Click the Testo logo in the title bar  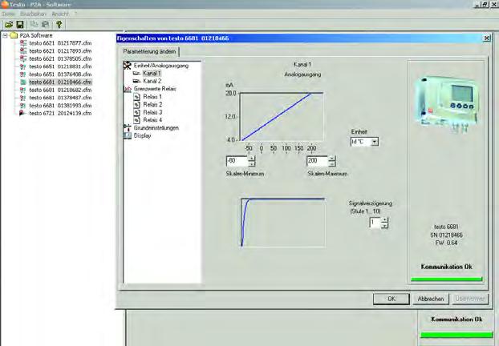point(5,4)
